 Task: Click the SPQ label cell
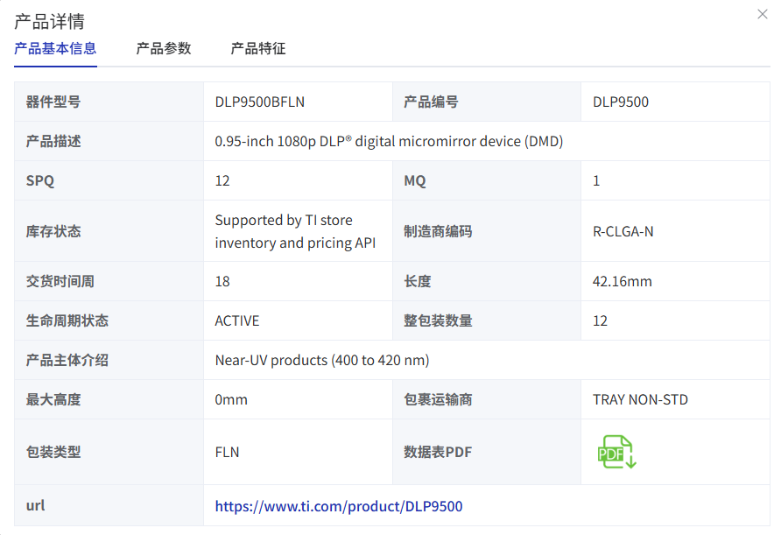(109, 181)
